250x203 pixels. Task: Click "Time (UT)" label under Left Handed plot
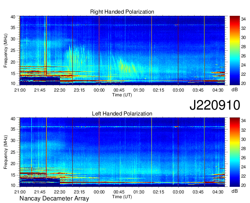tap(122, 197)
